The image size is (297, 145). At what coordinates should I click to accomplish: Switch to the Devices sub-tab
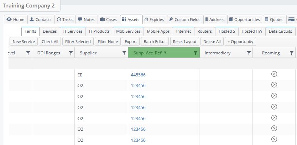[49, 31]
